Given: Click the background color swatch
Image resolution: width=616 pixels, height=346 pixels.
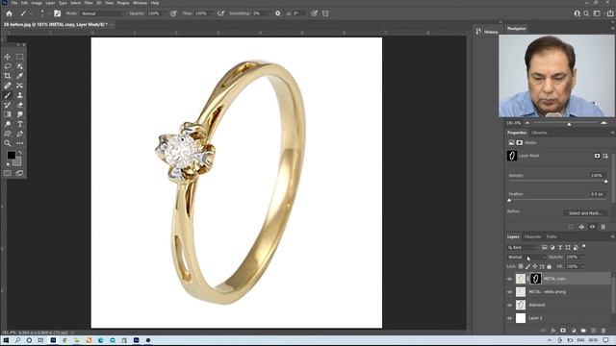Looking at the screenshot, I should coord(17,161).
